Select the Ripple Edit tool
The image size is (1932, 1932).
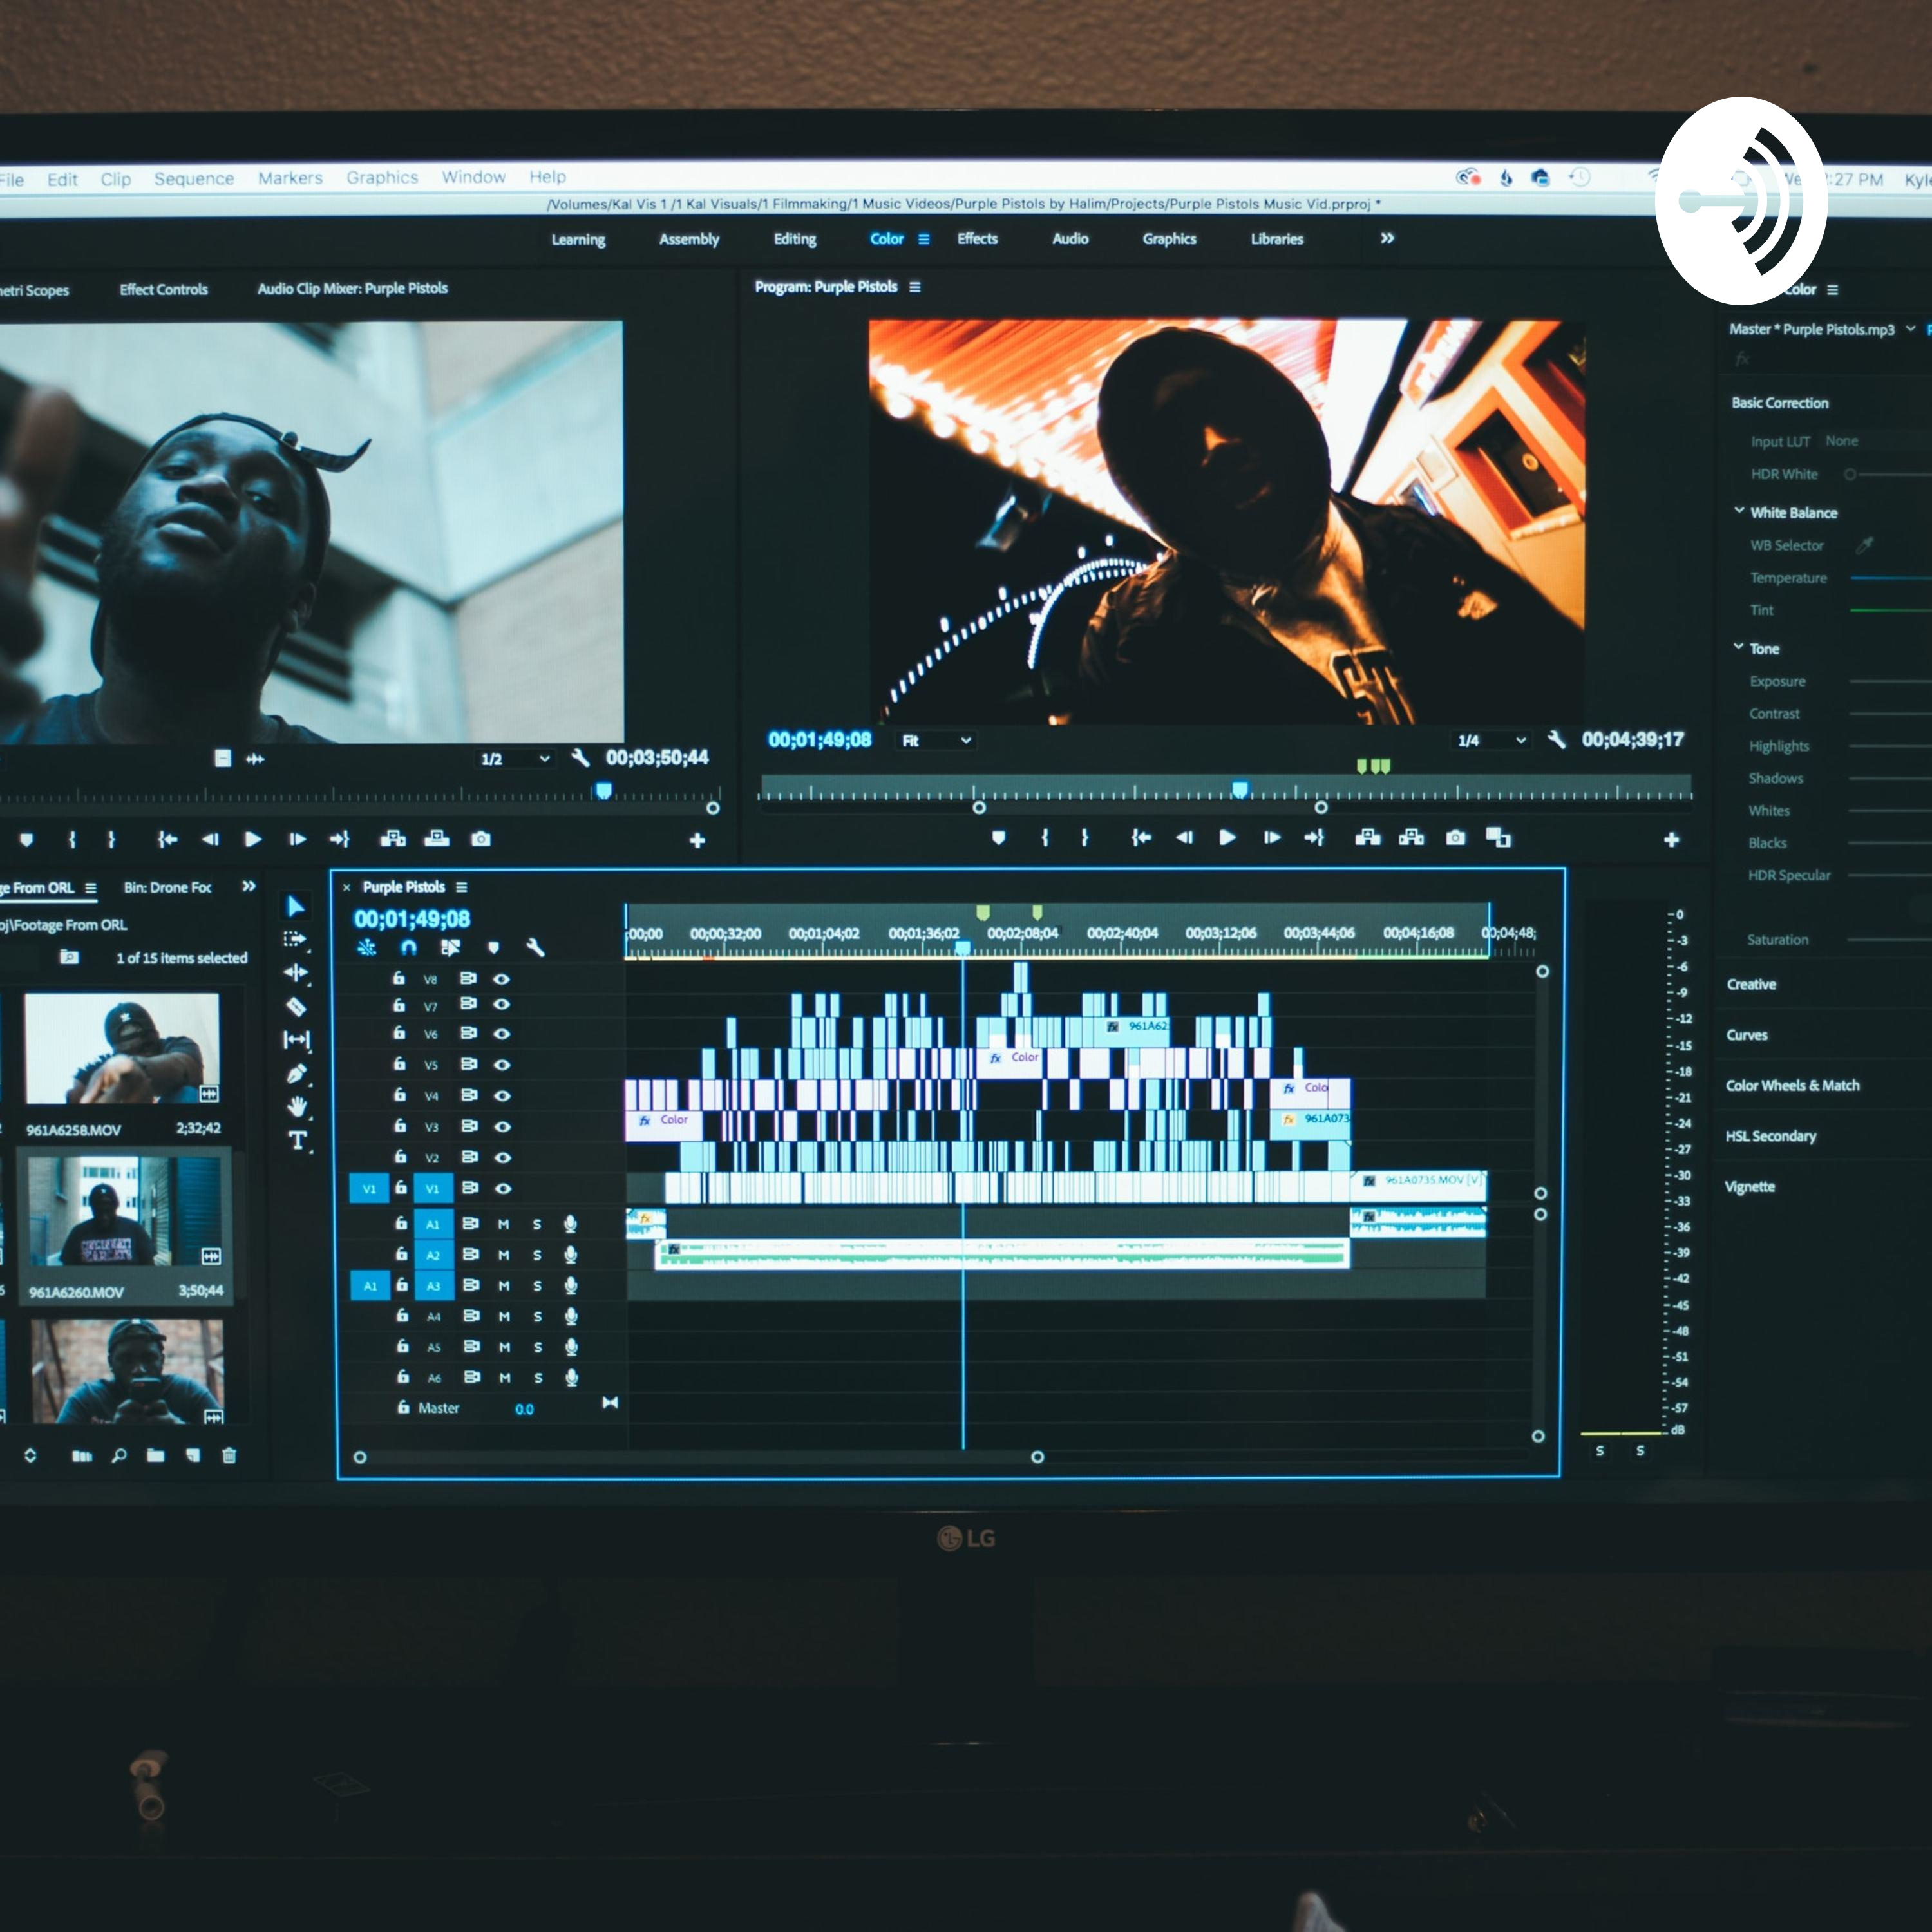tap(296, 972)
